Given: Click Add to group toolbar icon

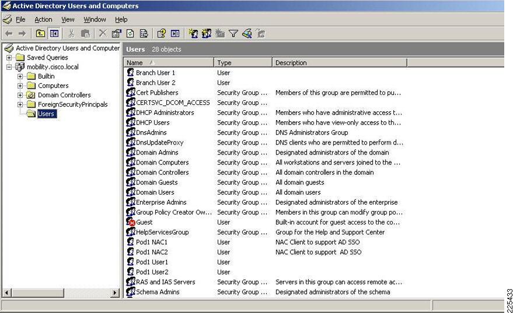Looking at the screenshot, I should point(260,33).
